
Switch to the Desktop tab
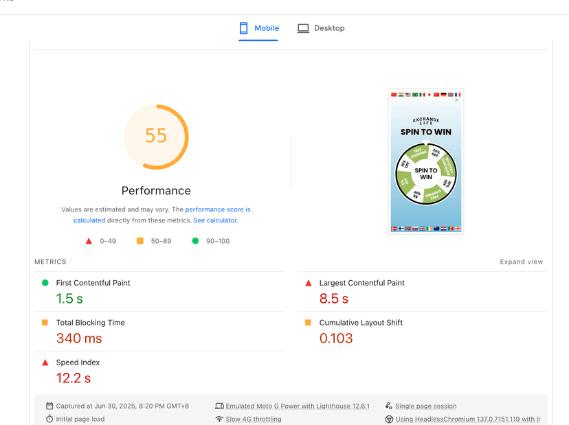click(x=321, y=28)
